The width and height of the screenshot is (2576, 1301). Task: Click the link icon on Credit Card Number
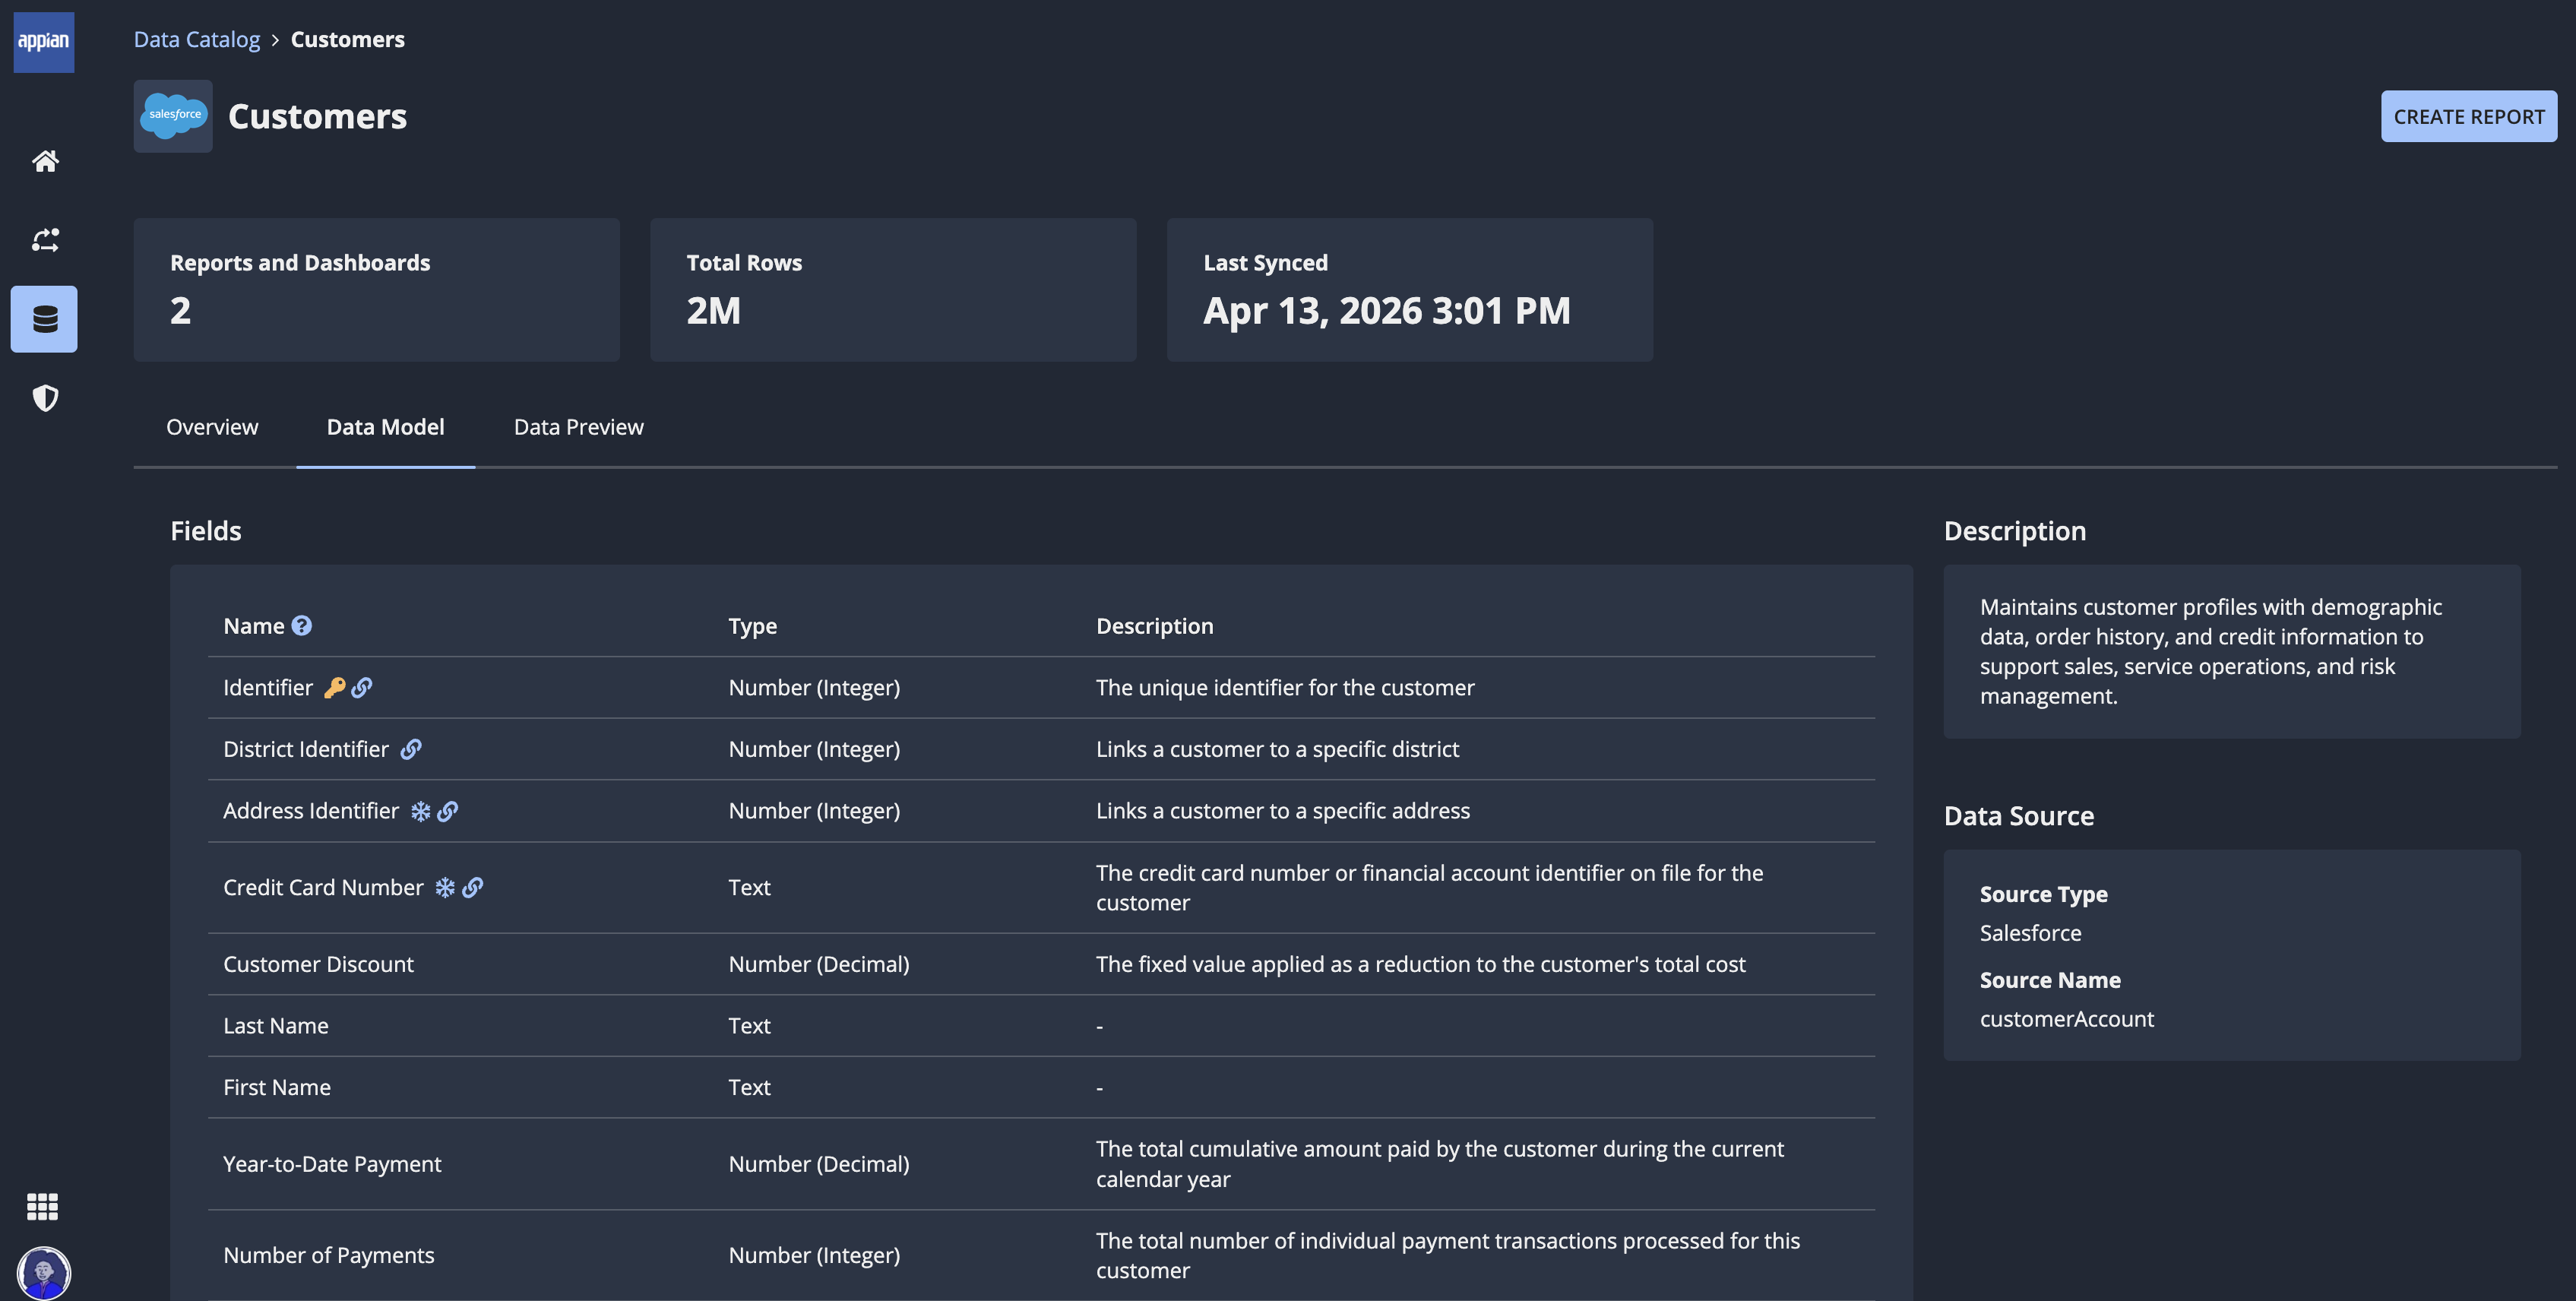[473, 887]
